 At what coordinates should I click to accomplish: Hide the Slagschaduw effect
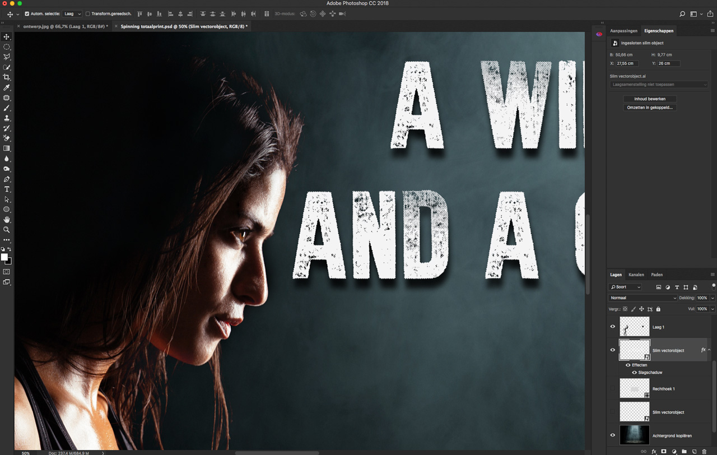tap(634, 372)
